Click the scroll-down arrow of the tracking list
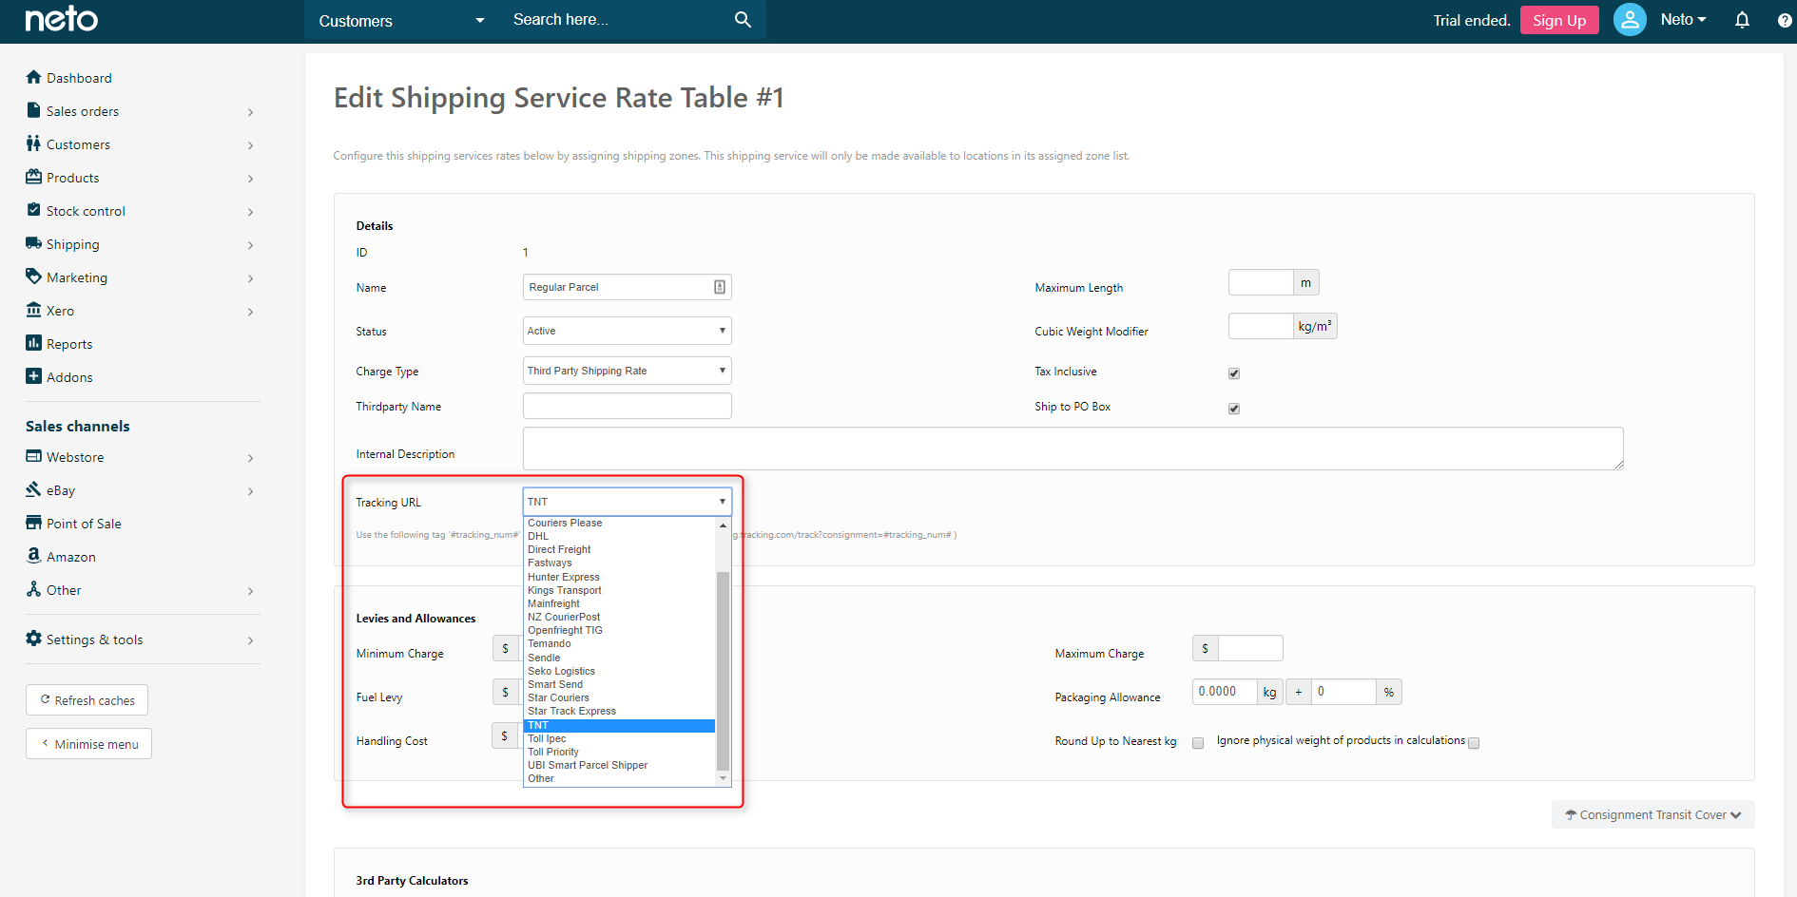Screen dimensions: 1797x897 [723, 778]
